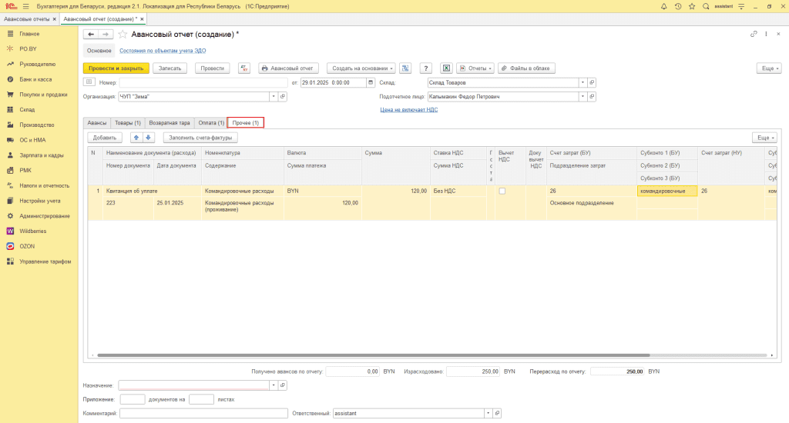Open notifications bell in the top bar
789x423 pixels.
pyautogui.click(x=664, y=6)
